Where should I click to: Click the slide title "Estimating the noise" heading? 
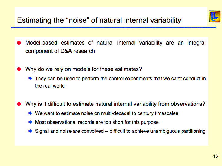coord(99,21)
